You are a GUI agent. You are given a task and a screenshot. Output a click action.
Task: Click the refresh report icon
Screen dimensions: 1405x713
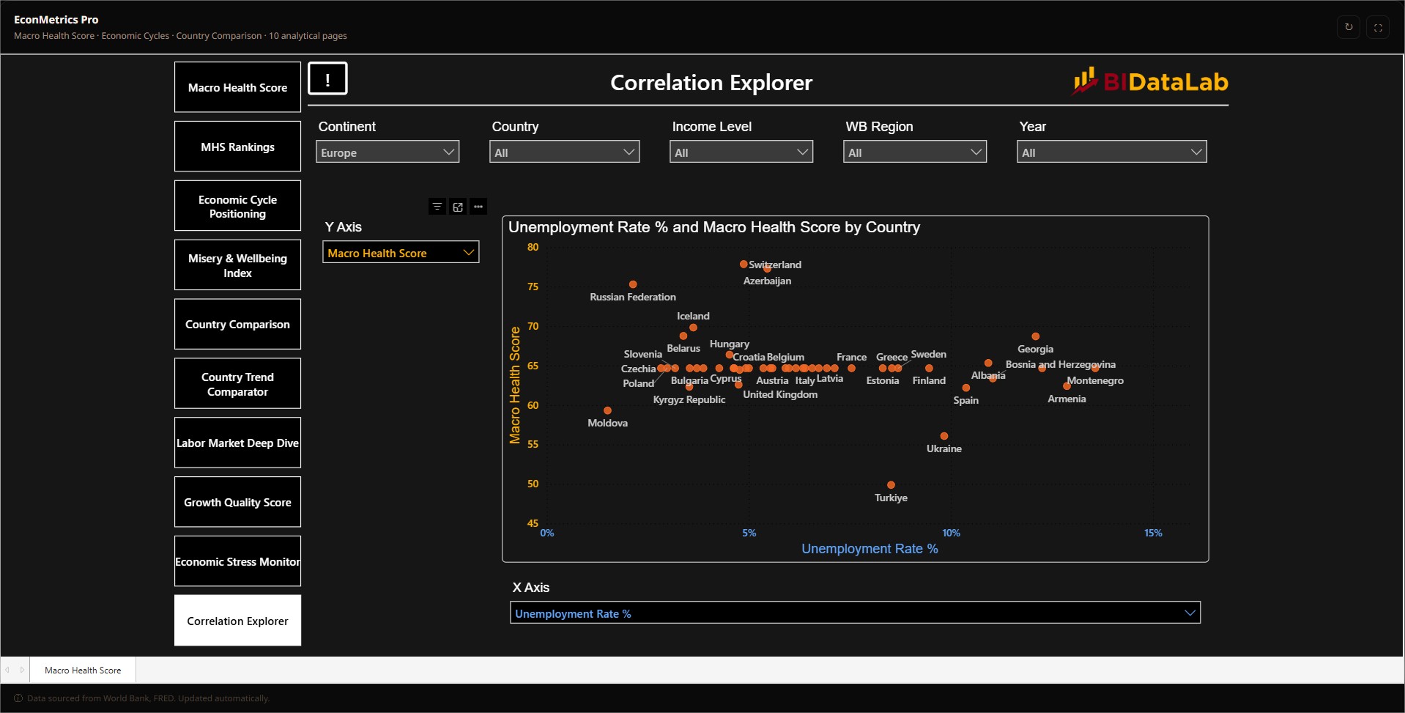coord(1349,27)
